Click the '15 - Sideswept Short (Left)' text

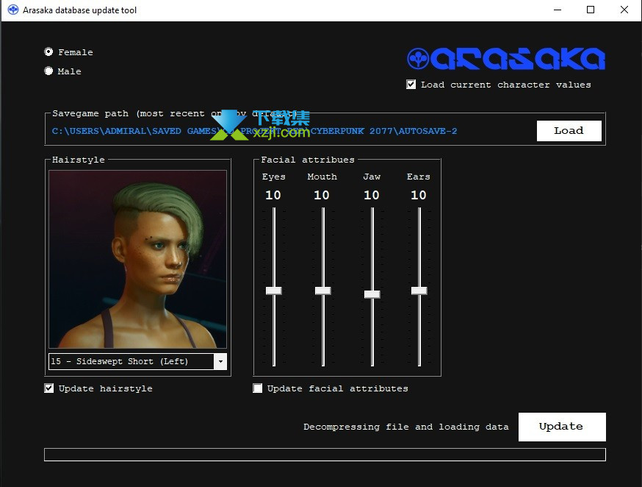coord(120,361)
